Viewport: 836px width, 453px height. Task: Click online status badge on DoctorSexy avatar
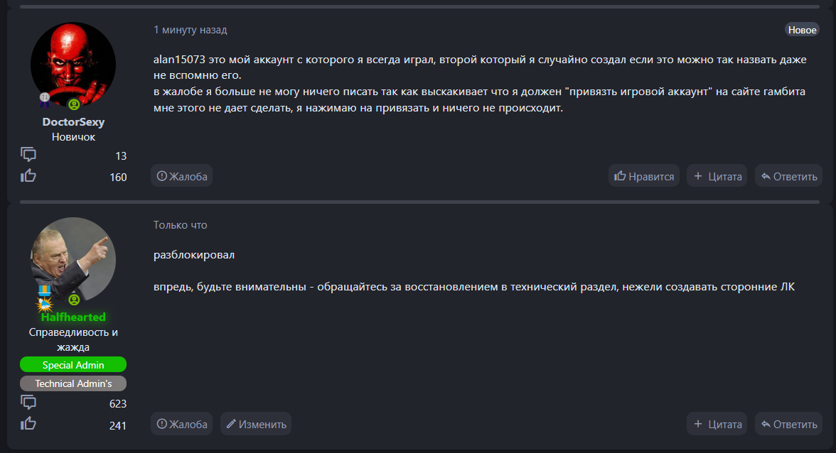74,104
